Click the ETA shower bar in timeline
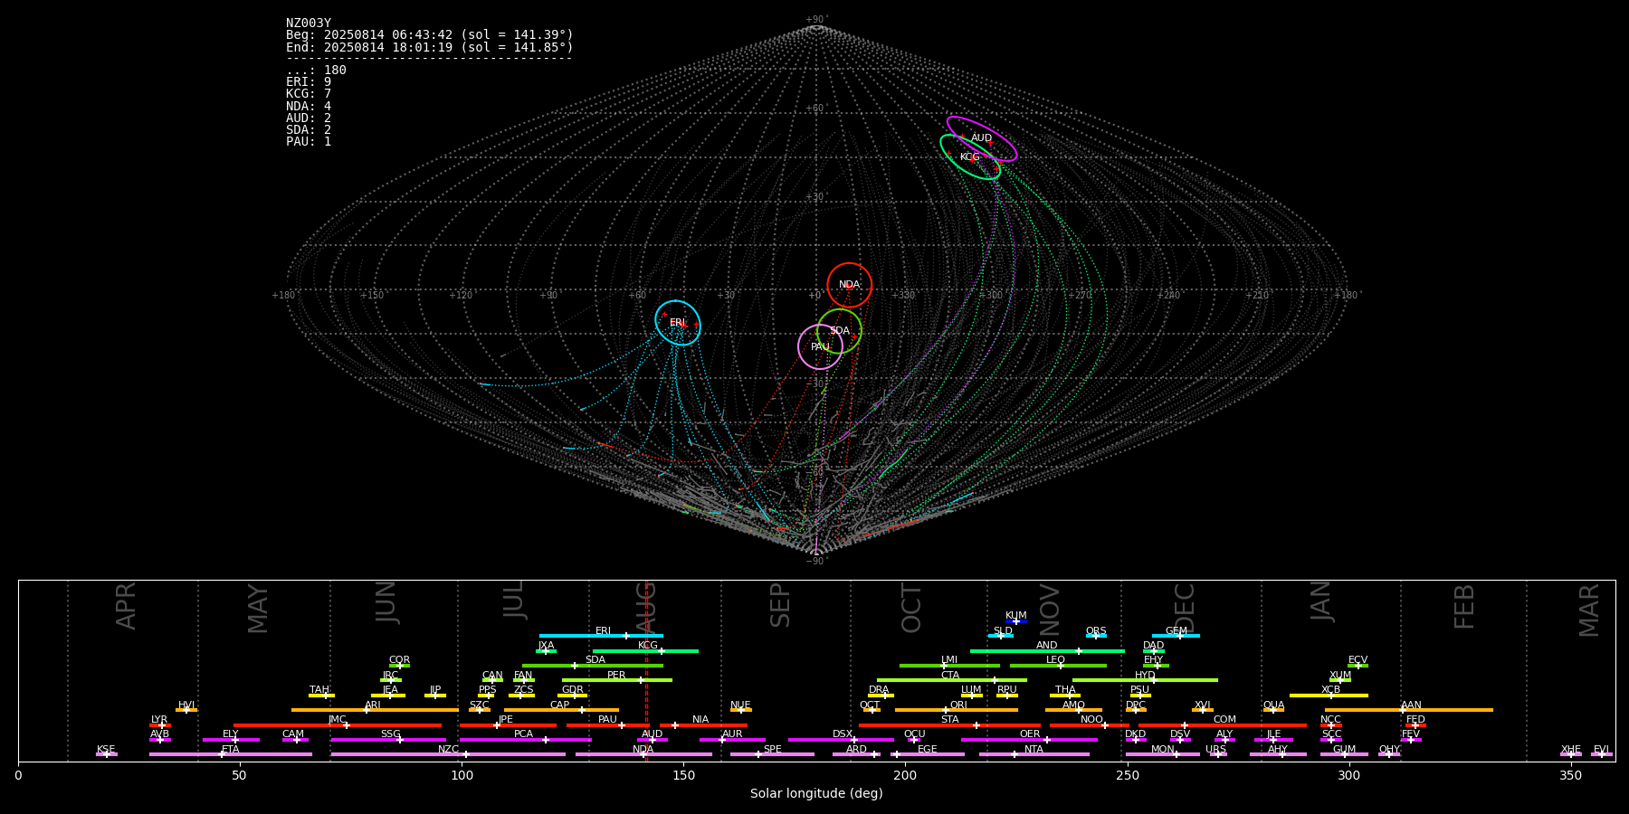The image size is (1629, 814). pyautogui.click(x=231, y=754)
